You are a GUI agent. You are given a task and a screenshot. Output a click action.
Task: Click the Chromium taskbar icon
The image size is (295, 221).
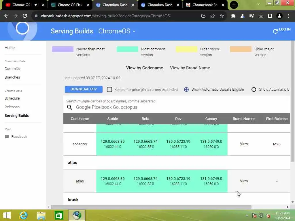coord(77,215)
